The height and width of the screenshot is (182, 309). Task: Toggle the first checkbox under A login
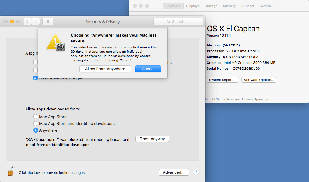click(x=35, y=62)
